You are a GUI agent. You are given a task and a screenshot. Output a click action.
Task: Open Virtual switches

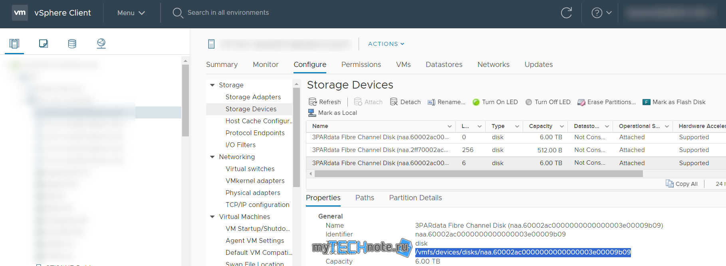250,169
